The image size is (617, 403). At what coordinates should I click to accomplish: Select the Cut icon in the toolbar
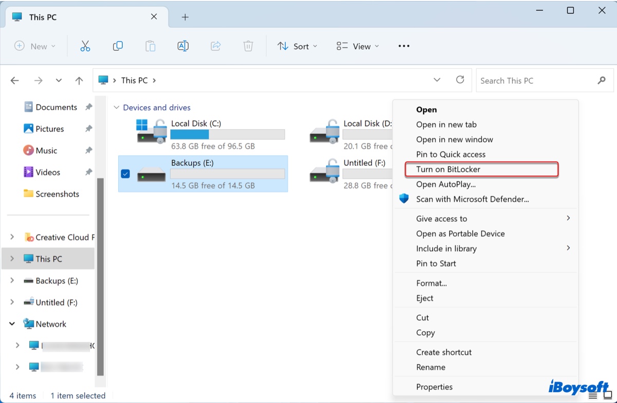(85, 46)
